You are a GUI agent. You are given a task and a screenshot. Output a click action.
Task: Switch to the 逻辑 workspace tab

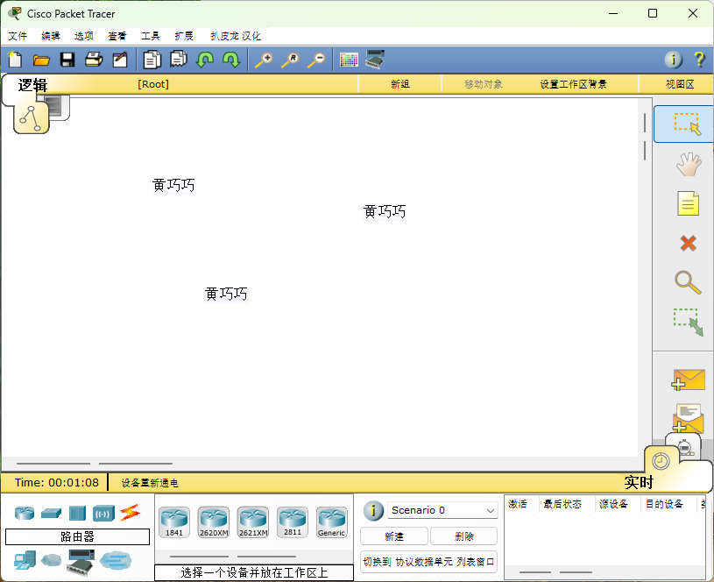(x=32, y=85)
